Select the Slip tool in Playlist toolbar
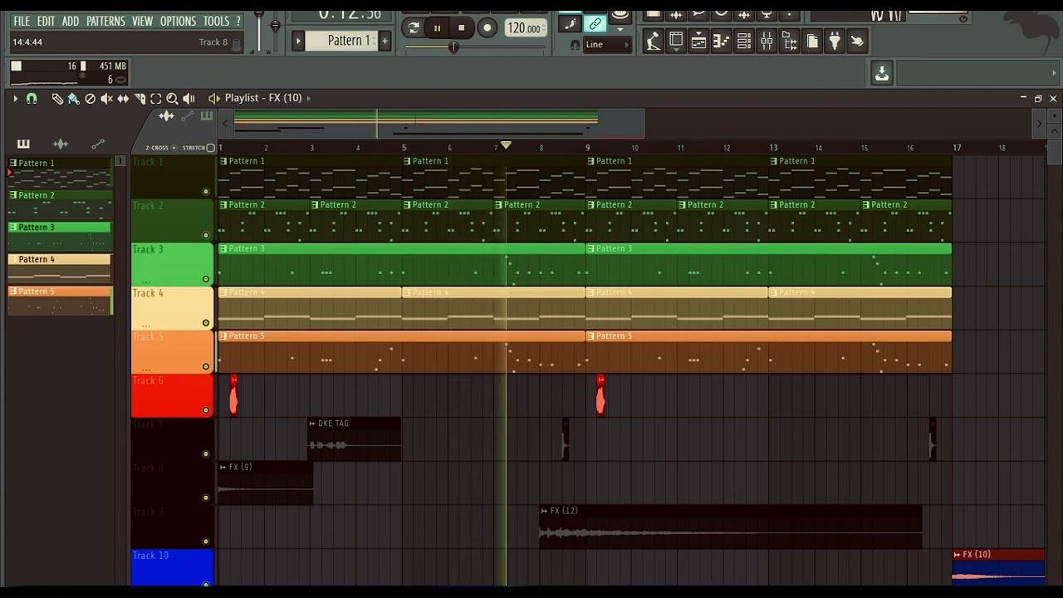Image resolution: width=1063 pixels, height=598 pixels. point(123,98)
